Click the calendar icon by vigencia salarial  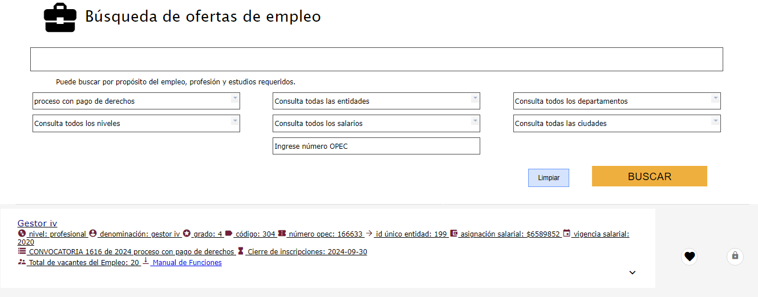coord(566,233)
